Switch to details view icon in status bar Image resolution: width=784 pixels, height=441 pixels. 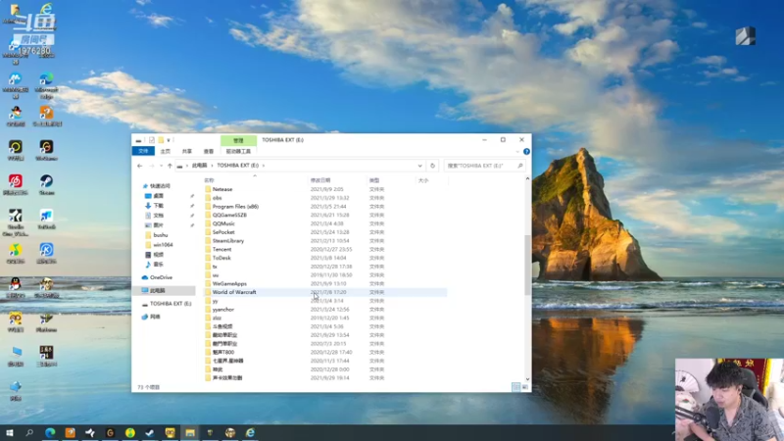coord(516,387)
